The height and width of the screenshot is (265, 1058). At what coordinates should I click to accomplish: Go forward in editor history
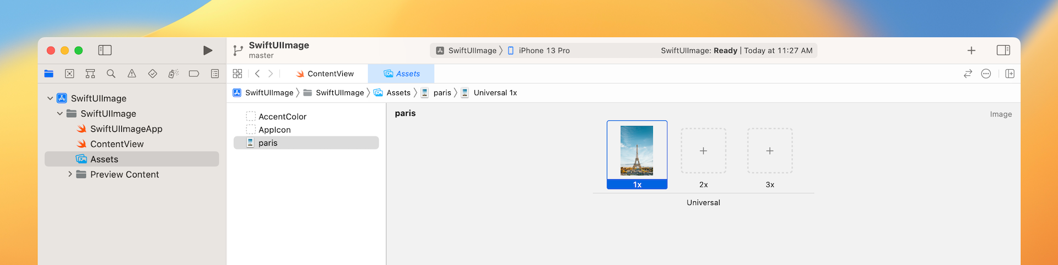point(271,74)
